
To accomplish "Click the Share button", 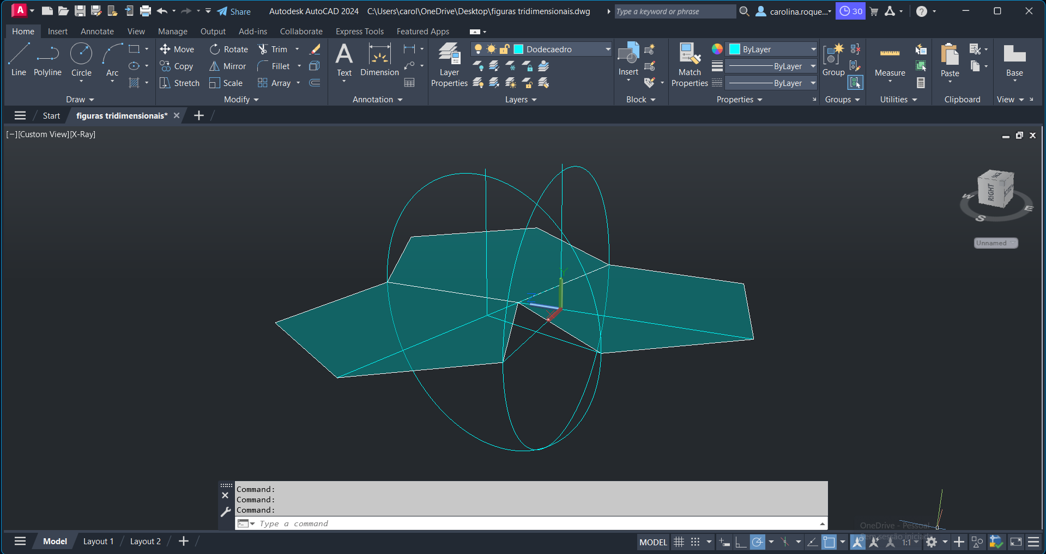I will point(234,11).
